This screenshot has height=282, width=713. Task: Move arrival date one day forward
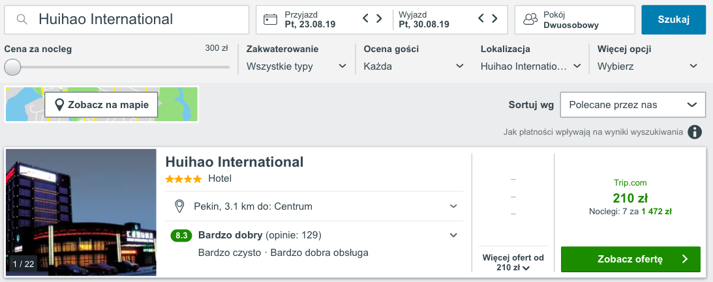pyautogui.click(x=379, y=19)
